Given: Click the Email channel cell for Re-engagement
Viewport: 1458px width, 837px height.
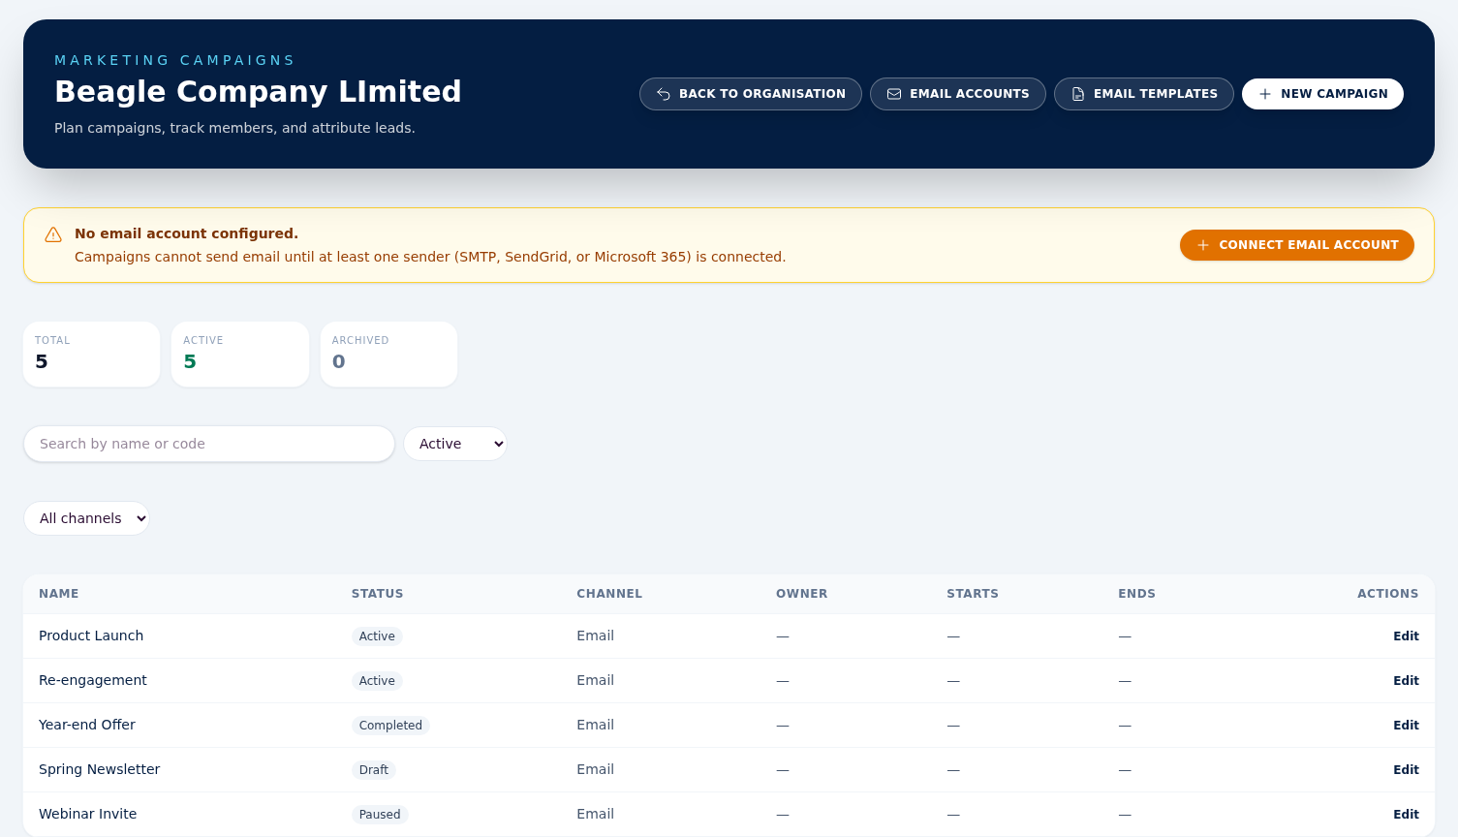Looking at the screenshot, I should pyautogui.click(x=595, y=680).
